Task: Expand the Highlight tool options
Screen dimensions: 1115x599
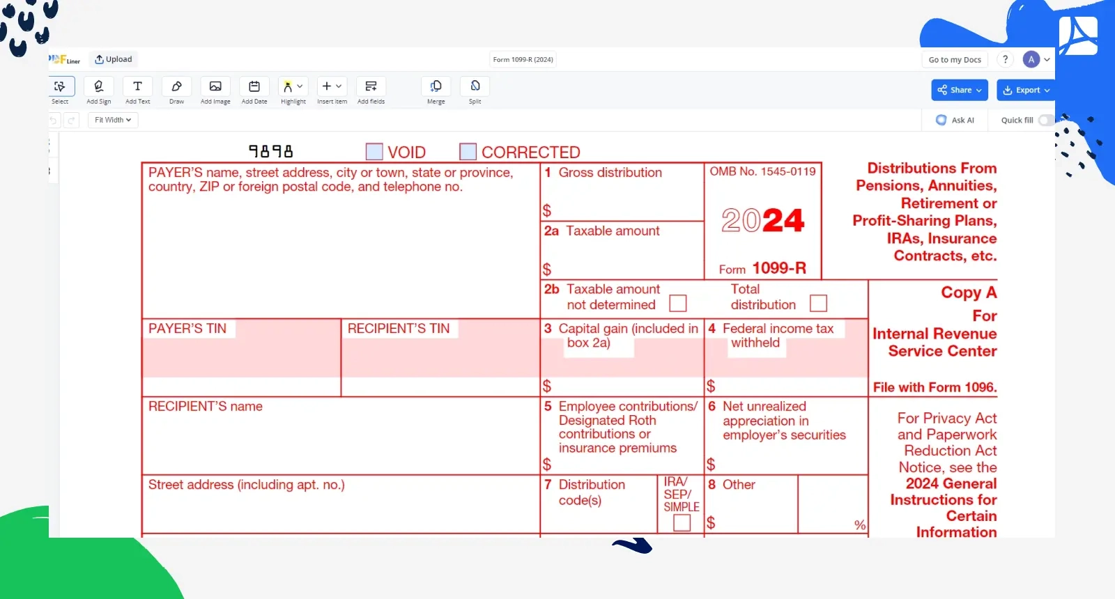Action: point(300,86)
